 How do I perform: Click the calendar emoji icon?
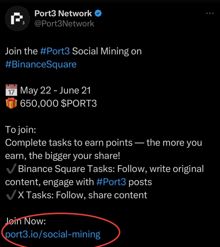tap(11, 90)
